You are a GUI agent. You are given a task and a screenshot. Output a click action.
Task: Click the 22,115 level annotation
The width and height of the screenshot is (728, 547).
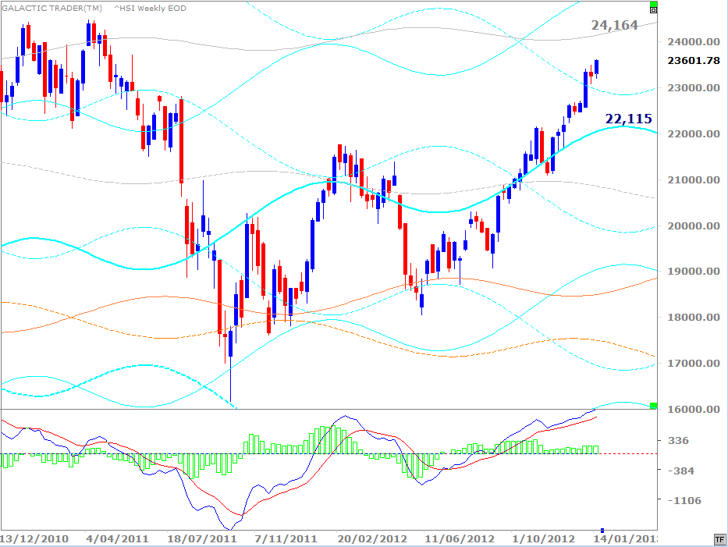tap(628, 119)
